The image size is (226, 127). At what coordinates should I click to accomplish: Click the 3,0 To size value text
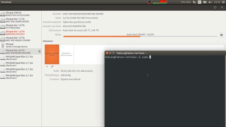80,18
